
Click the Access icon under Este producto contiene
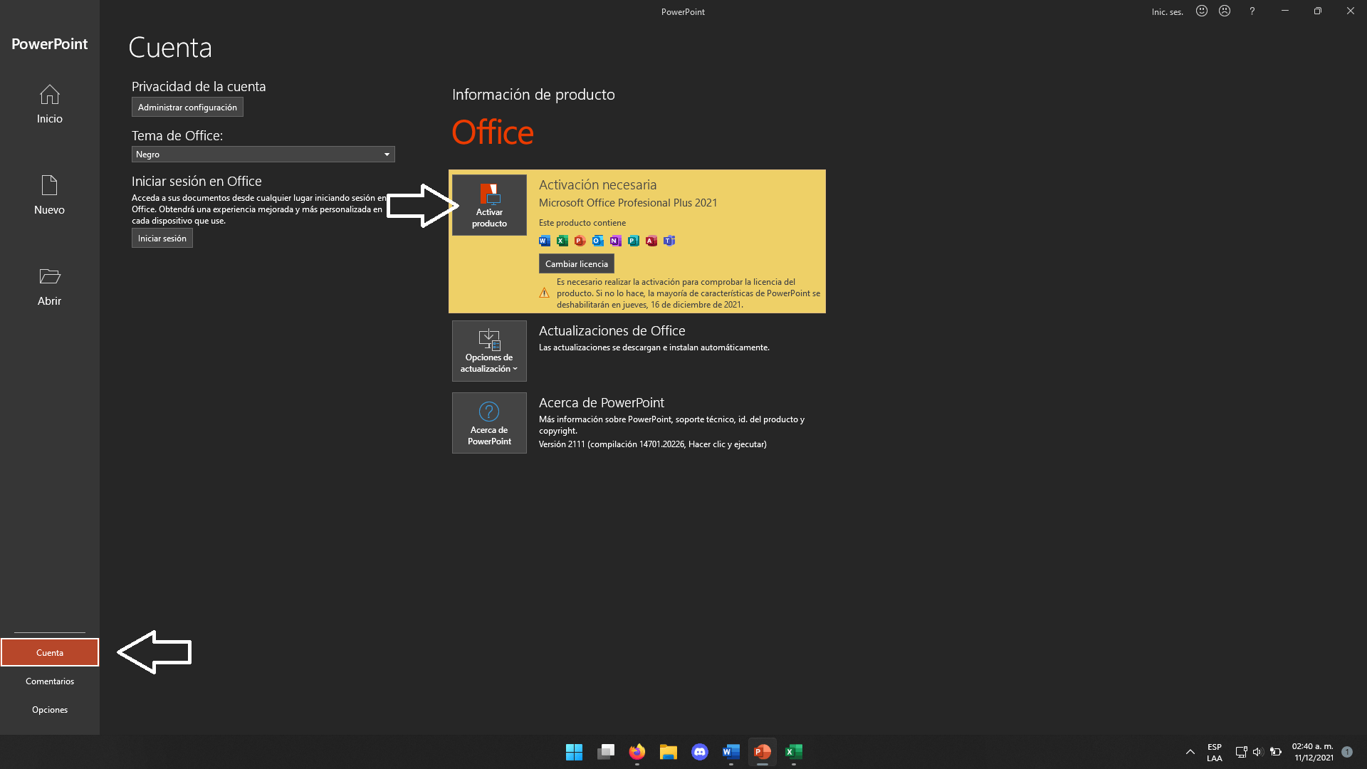[651, 241]
